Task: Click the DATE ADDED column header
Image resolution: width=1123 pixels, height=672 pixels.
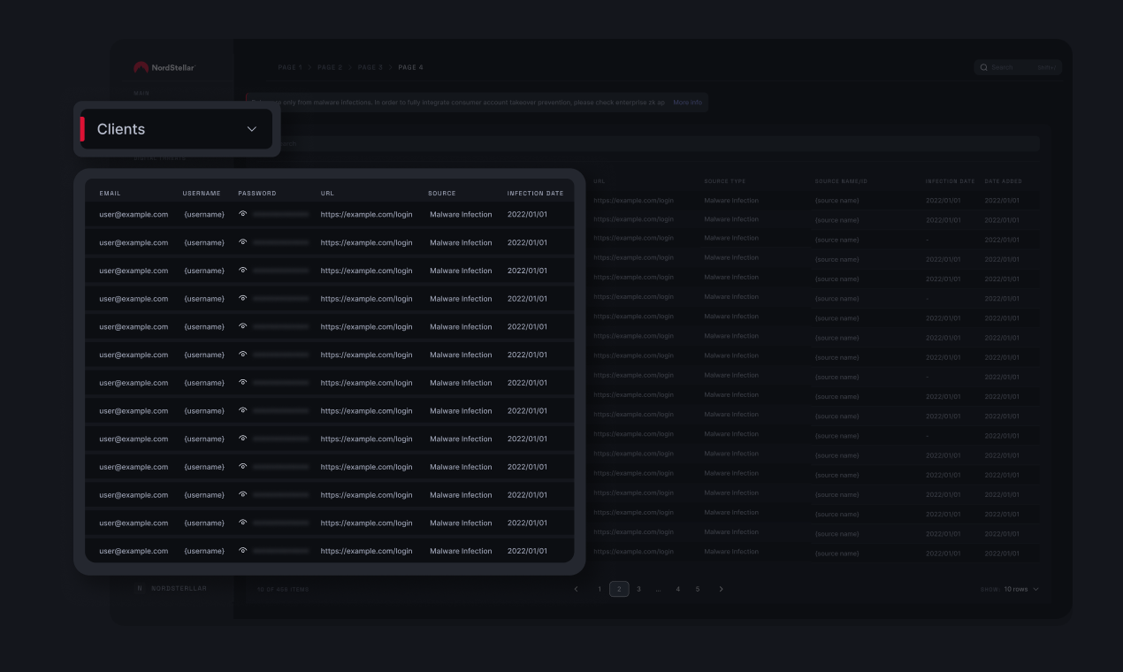Action: click(1003, 181)
